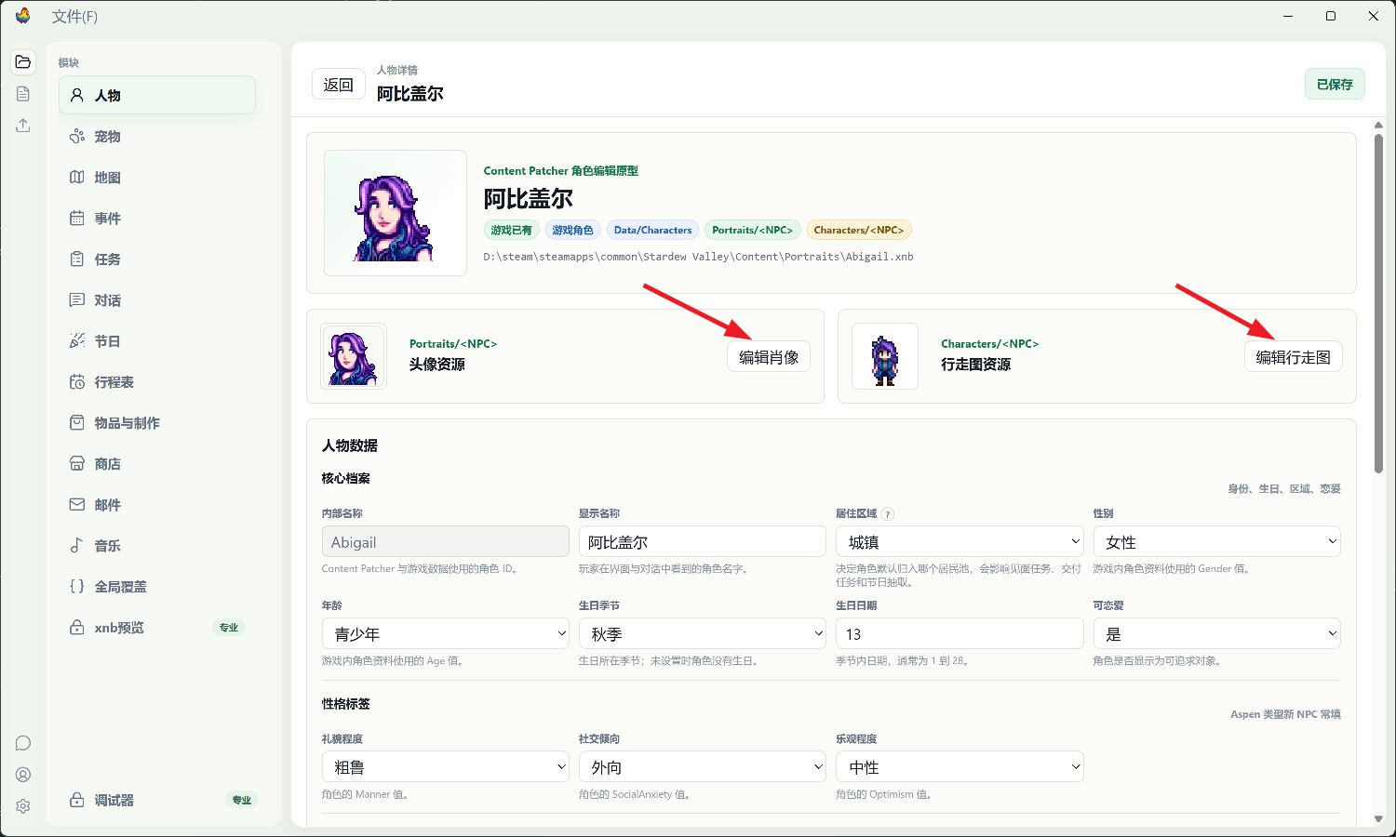Open the 乐观程度 dropdown showing 中性

click(x=960, y=766)
